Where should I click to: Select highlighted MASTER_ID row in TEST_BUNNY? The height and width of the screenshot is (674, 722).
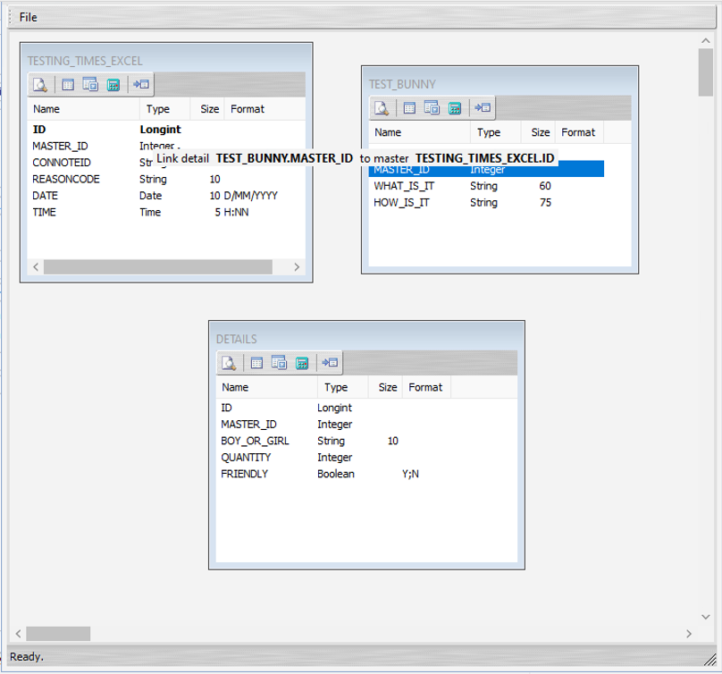pos(486,171)
